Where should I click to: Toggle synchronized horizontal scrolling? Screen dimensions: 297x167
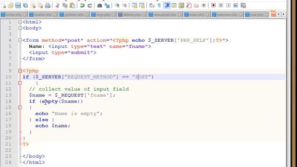pyautogui.click(x=142, y=6)
